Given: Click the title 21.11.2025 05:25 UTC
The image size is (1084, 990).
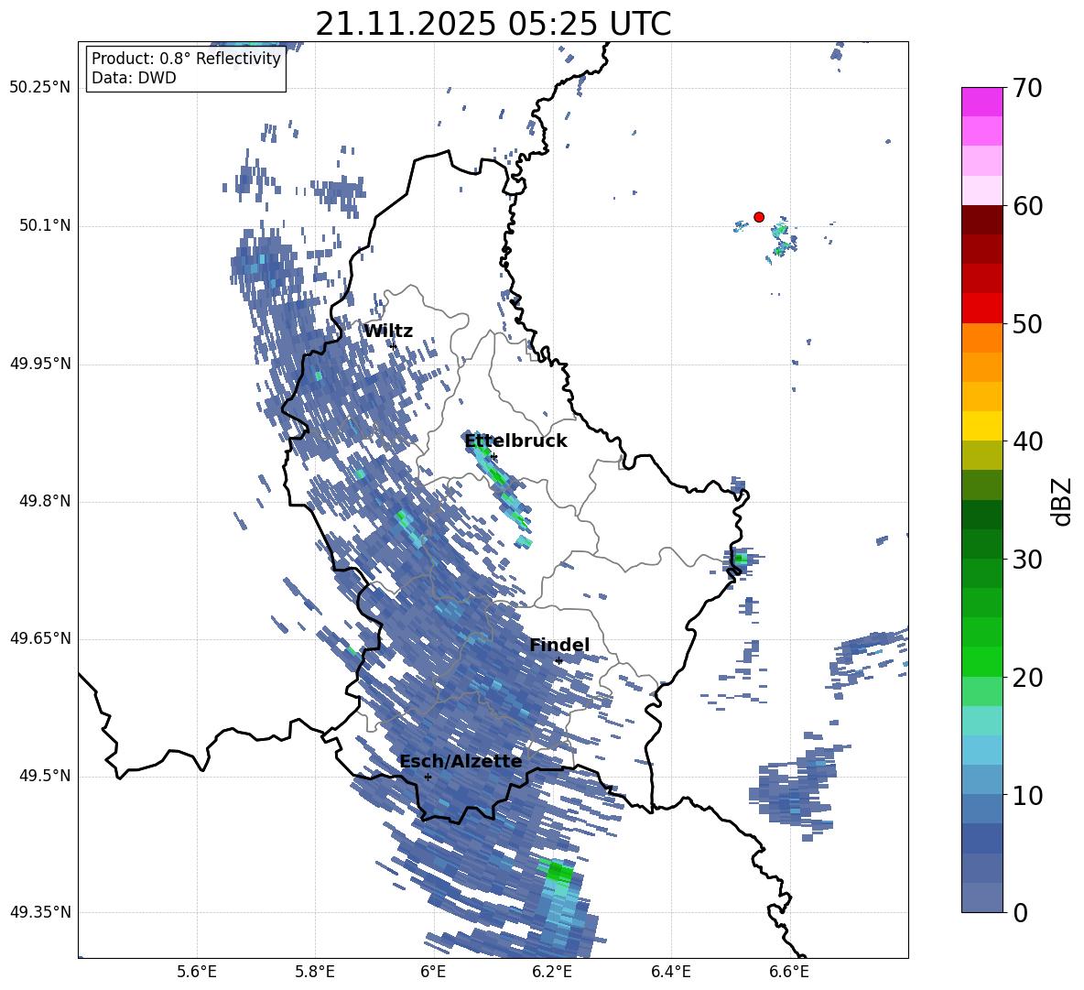Looking at the screenshot, I should [x=493, y=24].
